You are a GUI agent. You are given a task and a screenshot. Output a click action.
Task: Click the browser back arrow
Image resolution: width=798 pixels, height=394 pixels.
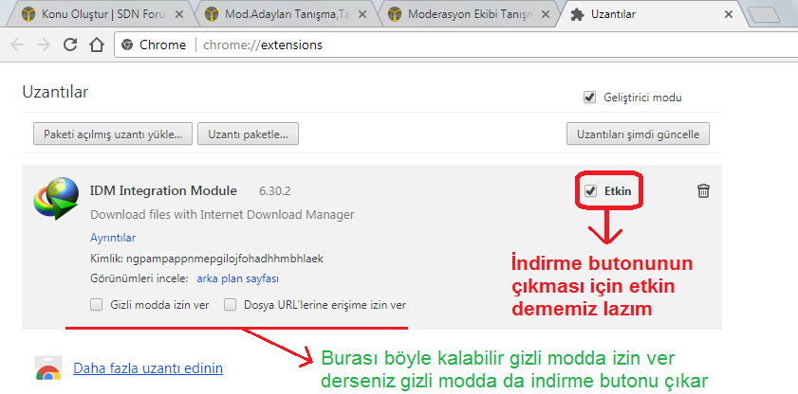17,45
